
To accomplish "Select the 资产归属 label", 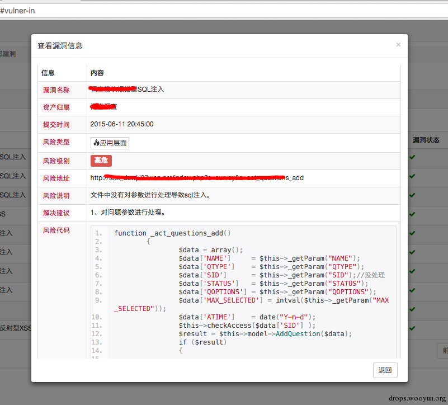I will point(56,107).
